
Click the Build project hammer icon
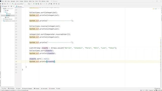tap(13, 4)
